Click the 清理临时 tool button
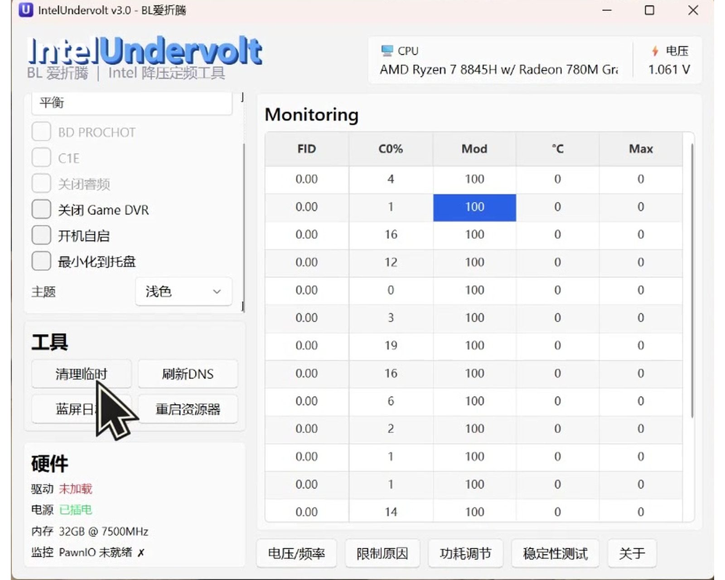This screenshot has width=725, height=580. click(81, 374)
